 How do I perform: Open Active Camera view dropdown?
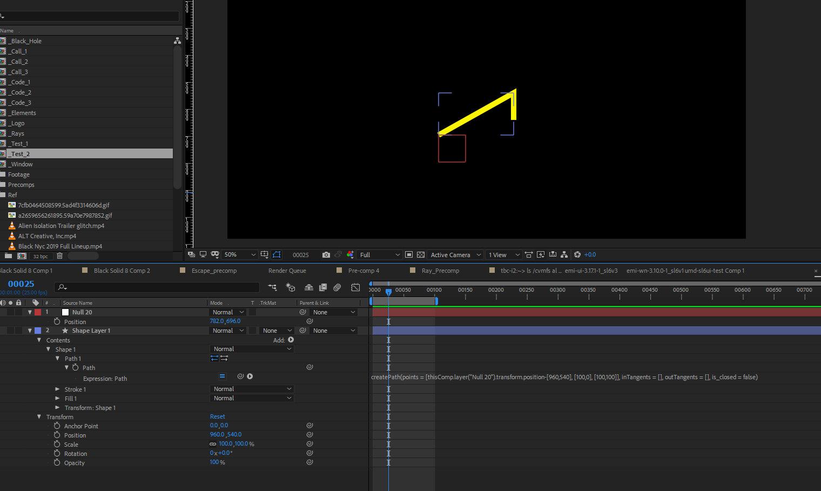point(456,254)
